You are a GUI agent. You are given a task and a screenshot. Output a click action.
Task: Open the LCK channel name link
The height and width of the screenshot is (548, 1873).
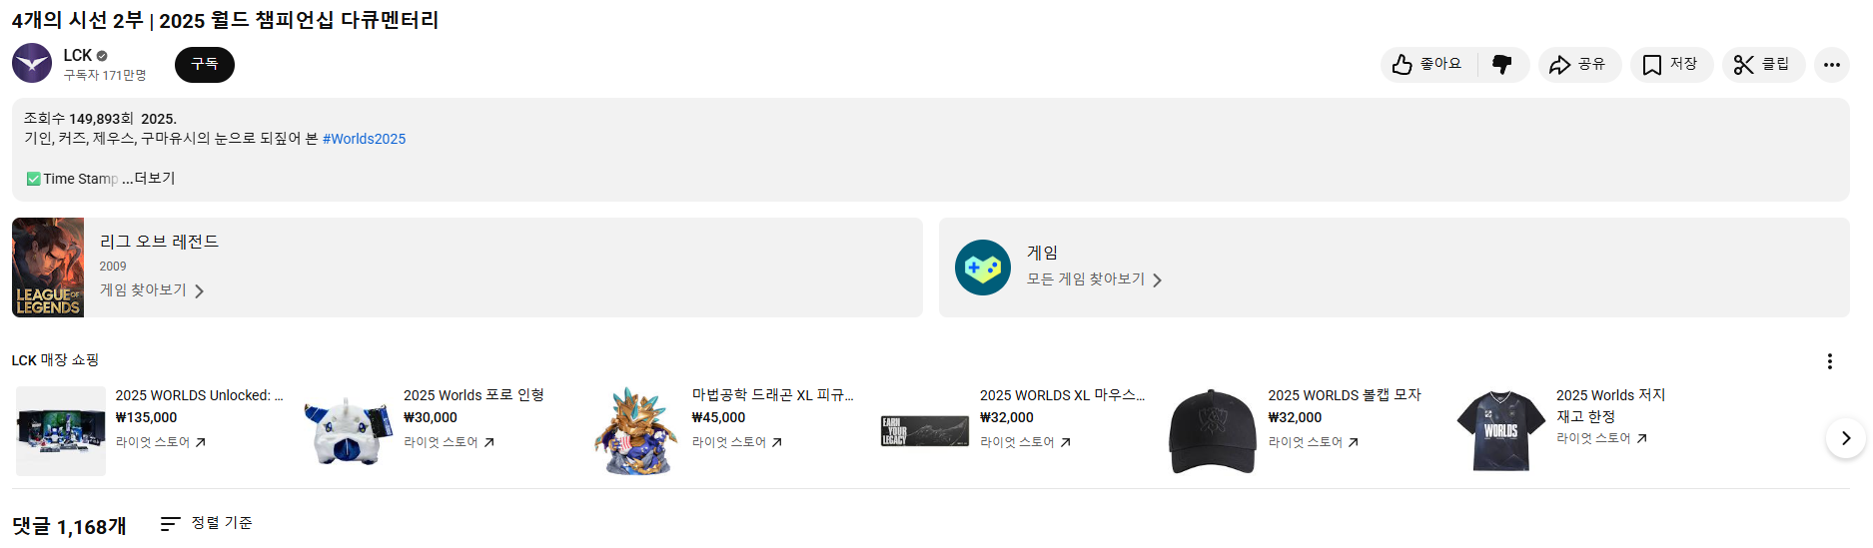coord(77,55)
